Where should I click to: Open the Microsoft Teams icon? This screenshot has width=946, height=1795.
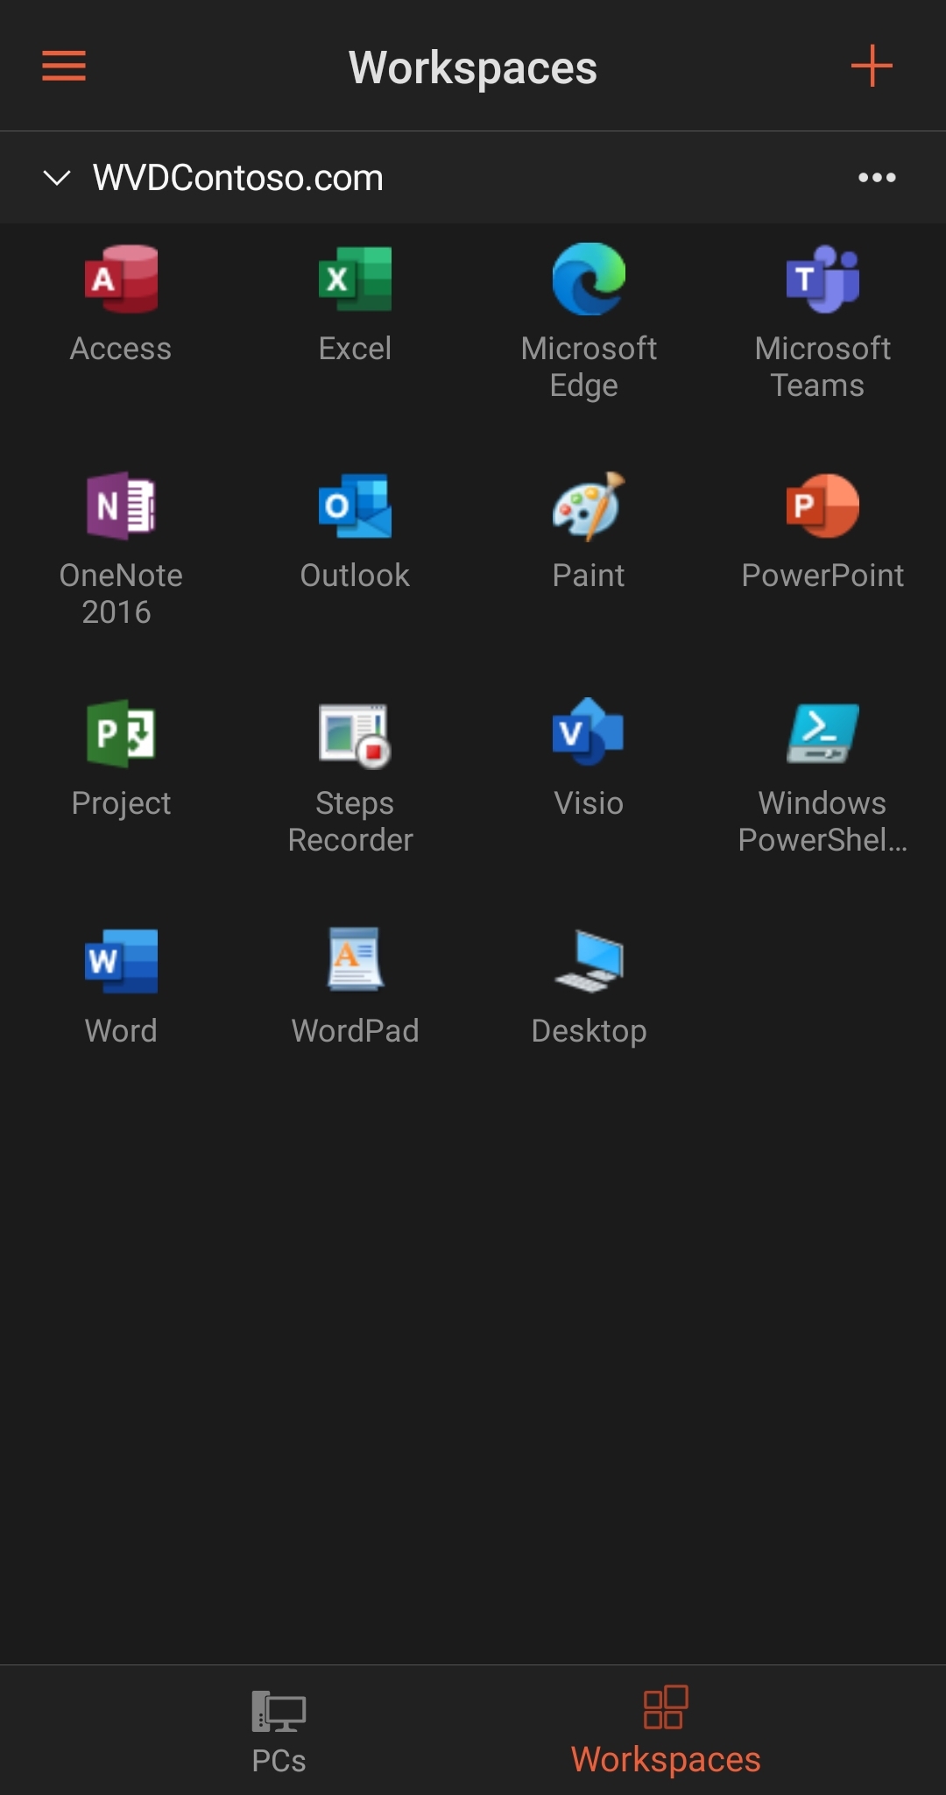pyautogui.click(x=822, y=279)
